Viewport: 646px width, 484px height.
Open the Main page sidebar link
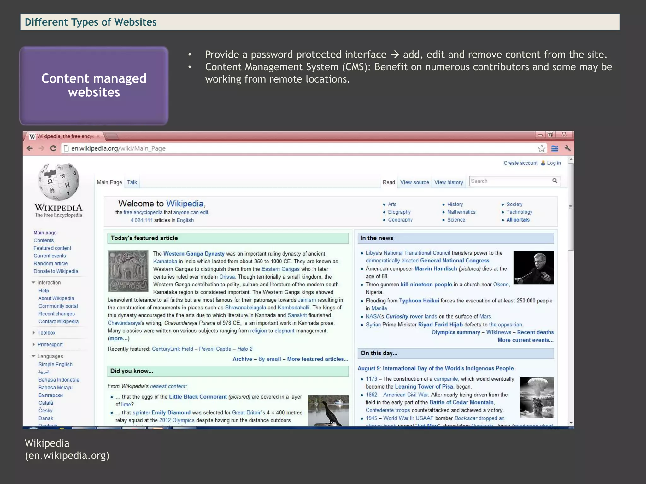coord(45,233)
